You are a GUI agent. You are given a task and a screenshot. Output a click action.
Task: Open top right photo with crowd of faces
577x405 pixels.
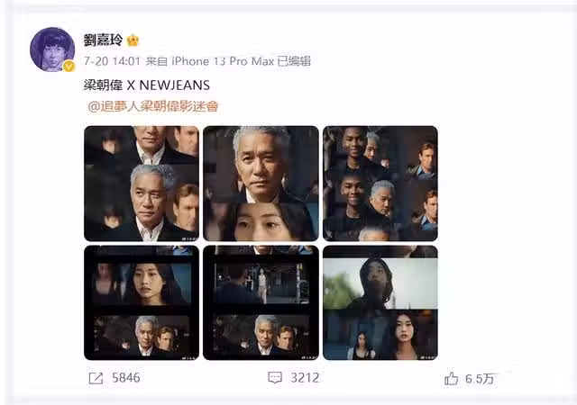point(380,184)
